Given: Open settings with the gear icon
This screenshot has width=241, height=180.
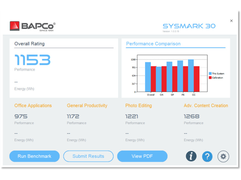Looking at the screenshot, I should 223,156.
